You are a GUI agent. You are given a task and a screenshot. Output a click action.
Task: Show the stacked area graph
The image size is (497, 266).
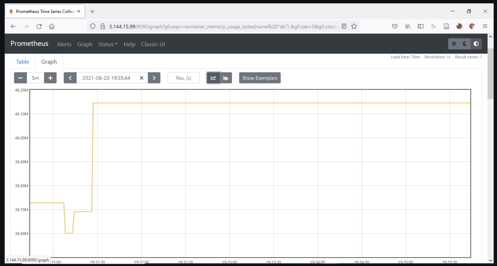coord(226,78)
